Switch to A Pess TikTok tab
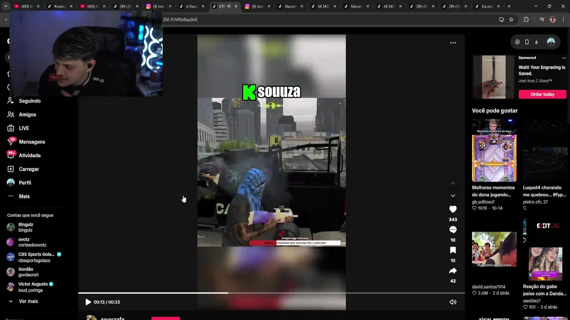Viewport: 570px width, 320px height. point(191,6)
